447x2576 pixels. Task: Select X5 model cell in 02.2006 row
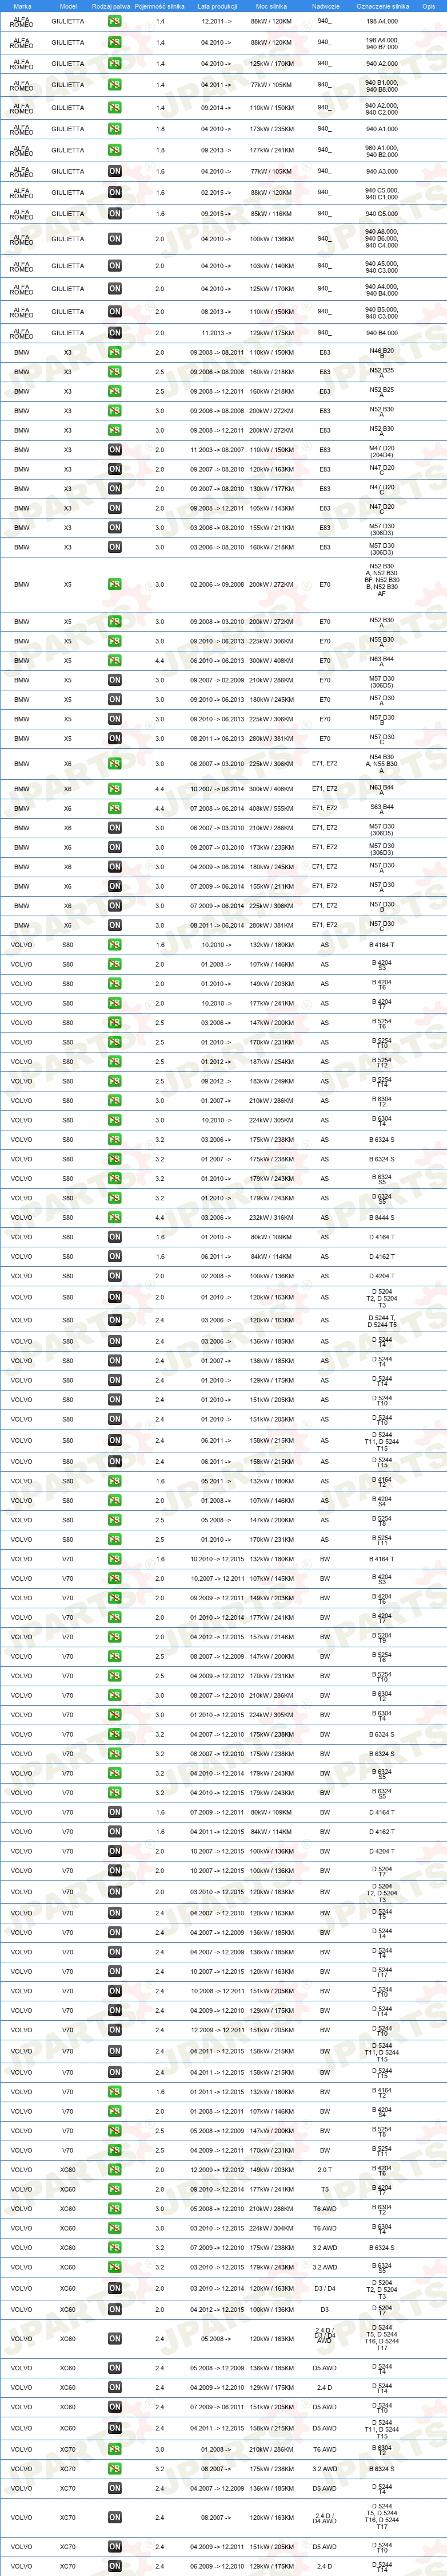pyautogui.click(x=68, y=584)
